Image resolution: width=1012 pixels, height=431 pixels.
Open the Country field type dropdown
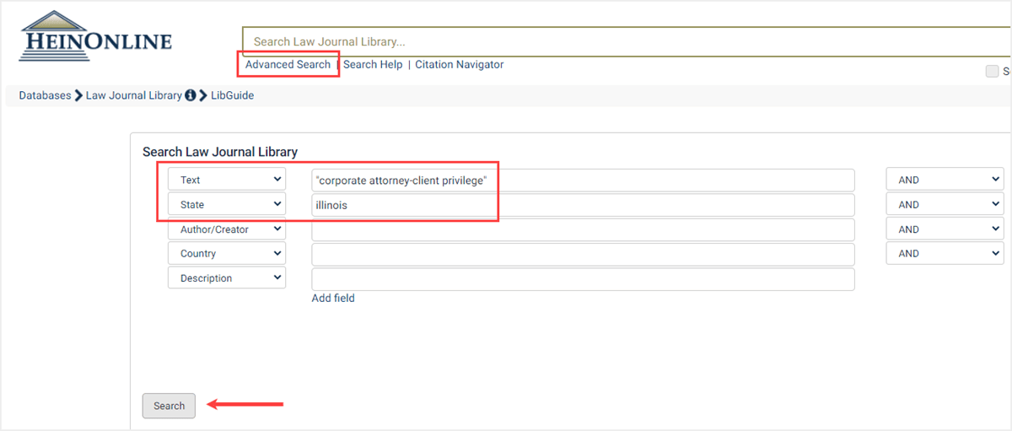click(227, 253)
